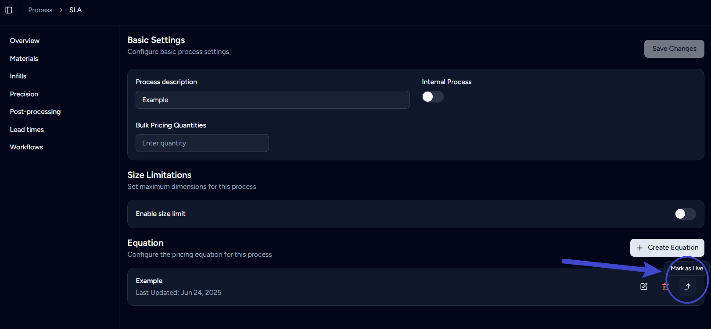Open the Workflows section

(26, 147)
